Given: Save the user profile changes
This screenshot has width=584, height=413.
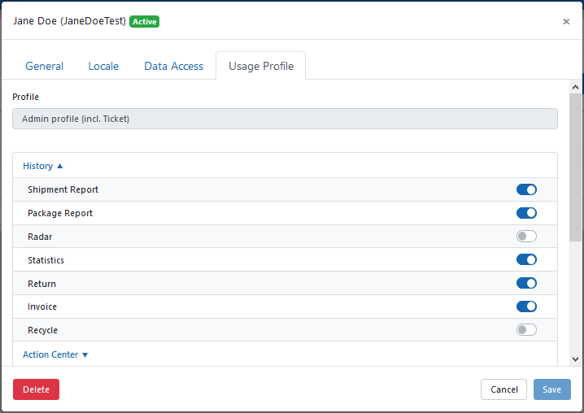Looking at the screenshot, I should coord(551,389).
